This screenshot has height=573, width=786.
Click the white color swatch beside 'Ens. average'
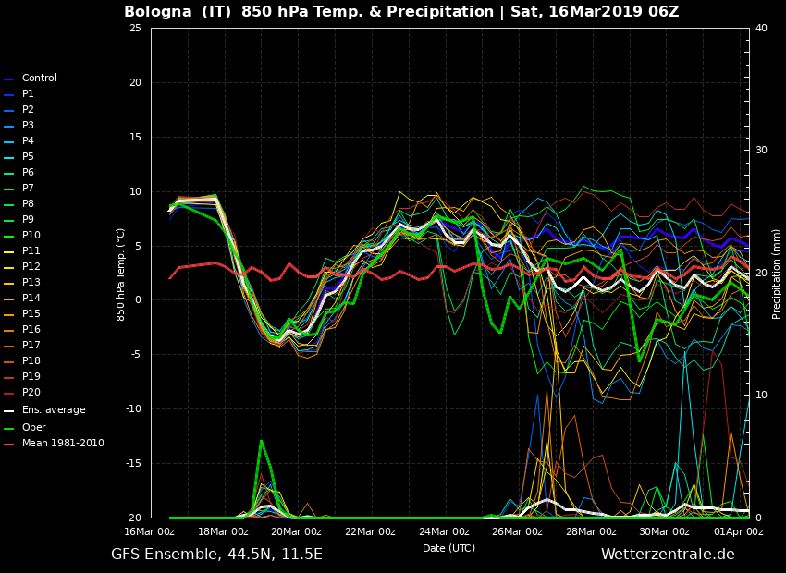coord(9,411)
